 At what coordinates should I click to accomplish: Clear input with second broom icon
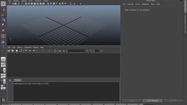coord(30,51)
